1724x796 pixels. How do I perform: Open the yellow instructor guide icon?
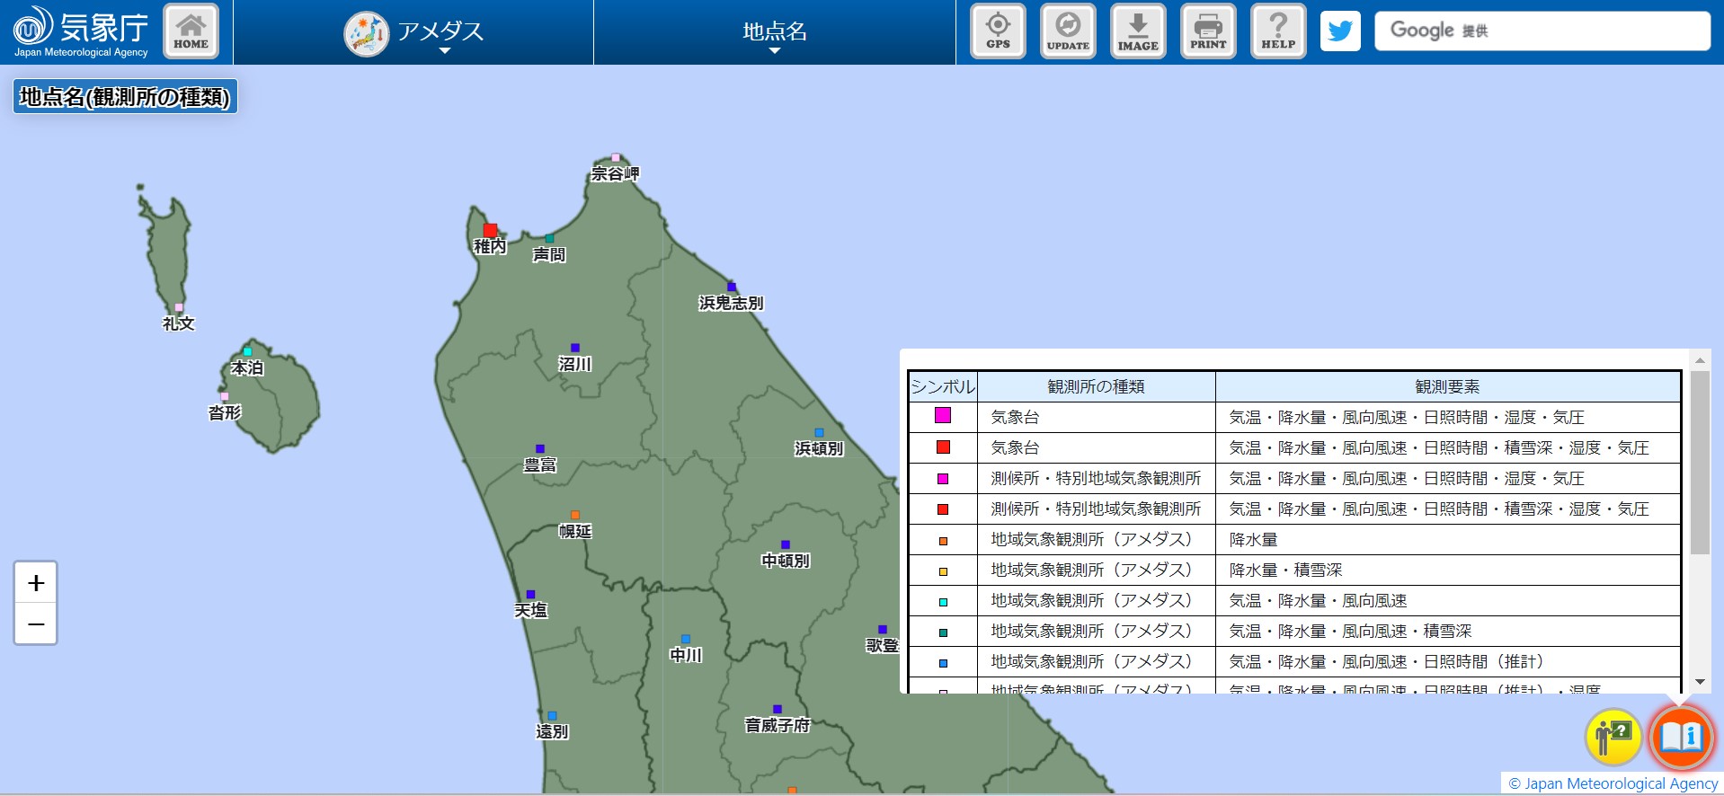point(1614,738)
